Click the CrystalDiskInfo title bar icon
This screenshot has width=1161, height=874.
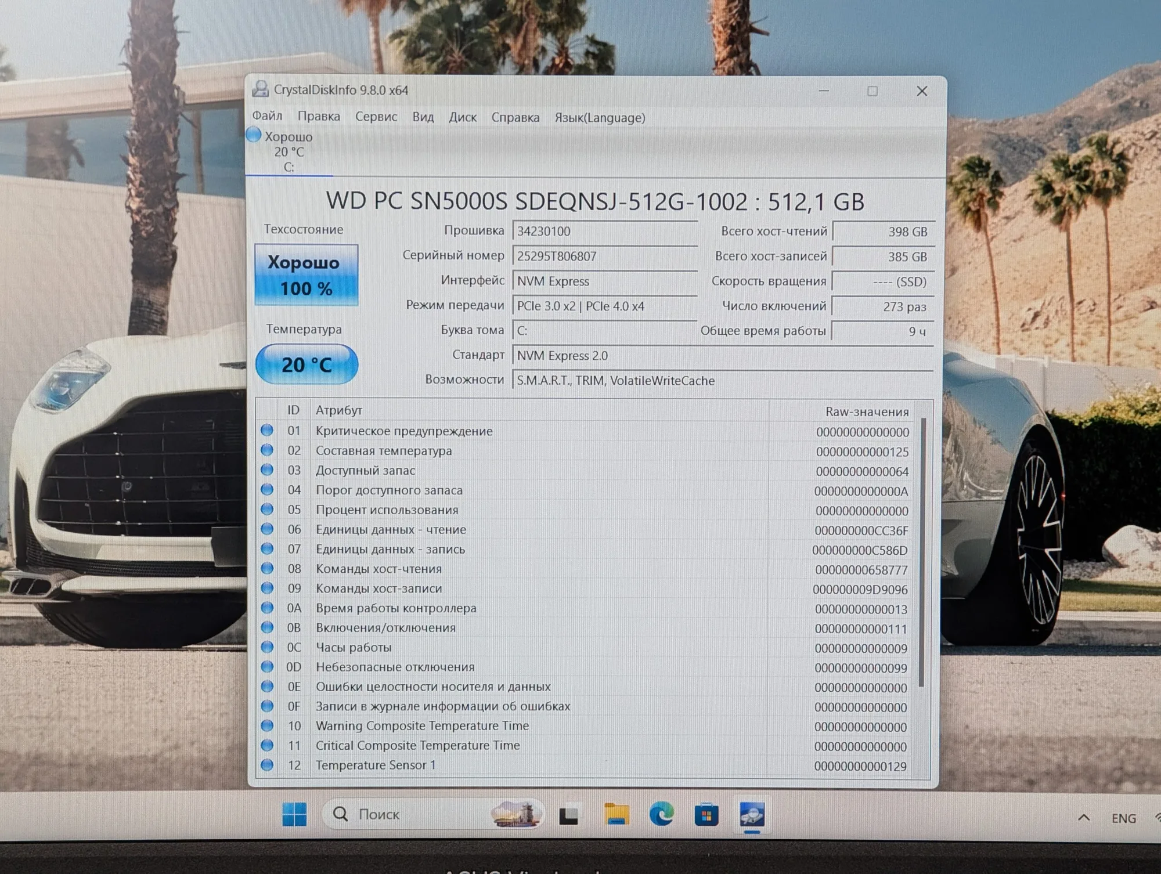click(260, 89)
